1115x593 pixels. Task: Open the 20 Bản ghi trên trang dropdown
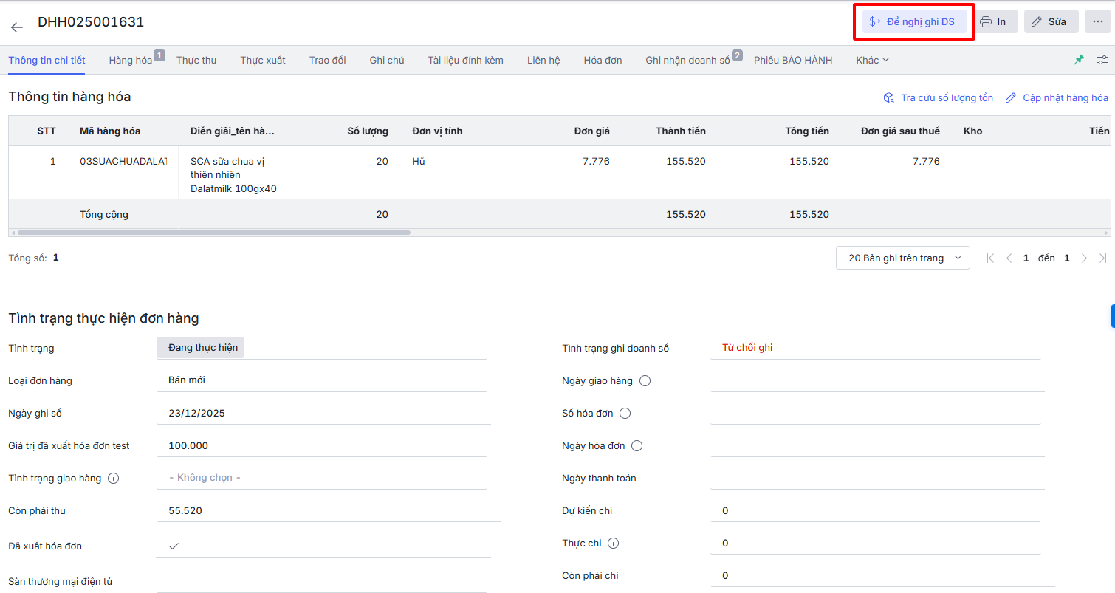coord(902,258)
